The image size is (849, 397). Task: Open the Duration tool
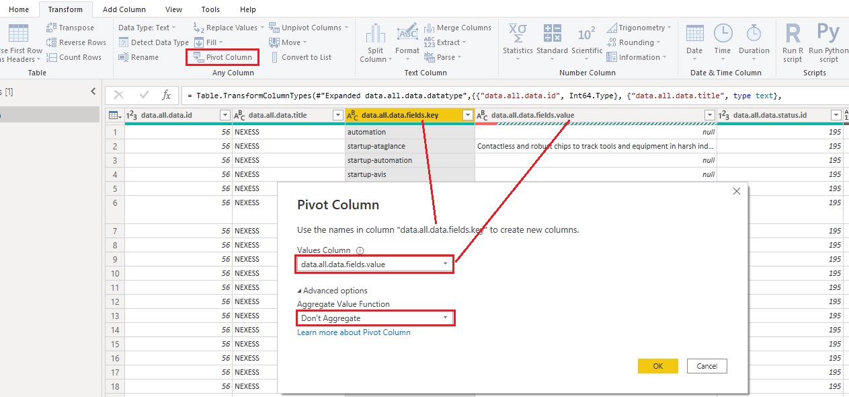point(754,43)
